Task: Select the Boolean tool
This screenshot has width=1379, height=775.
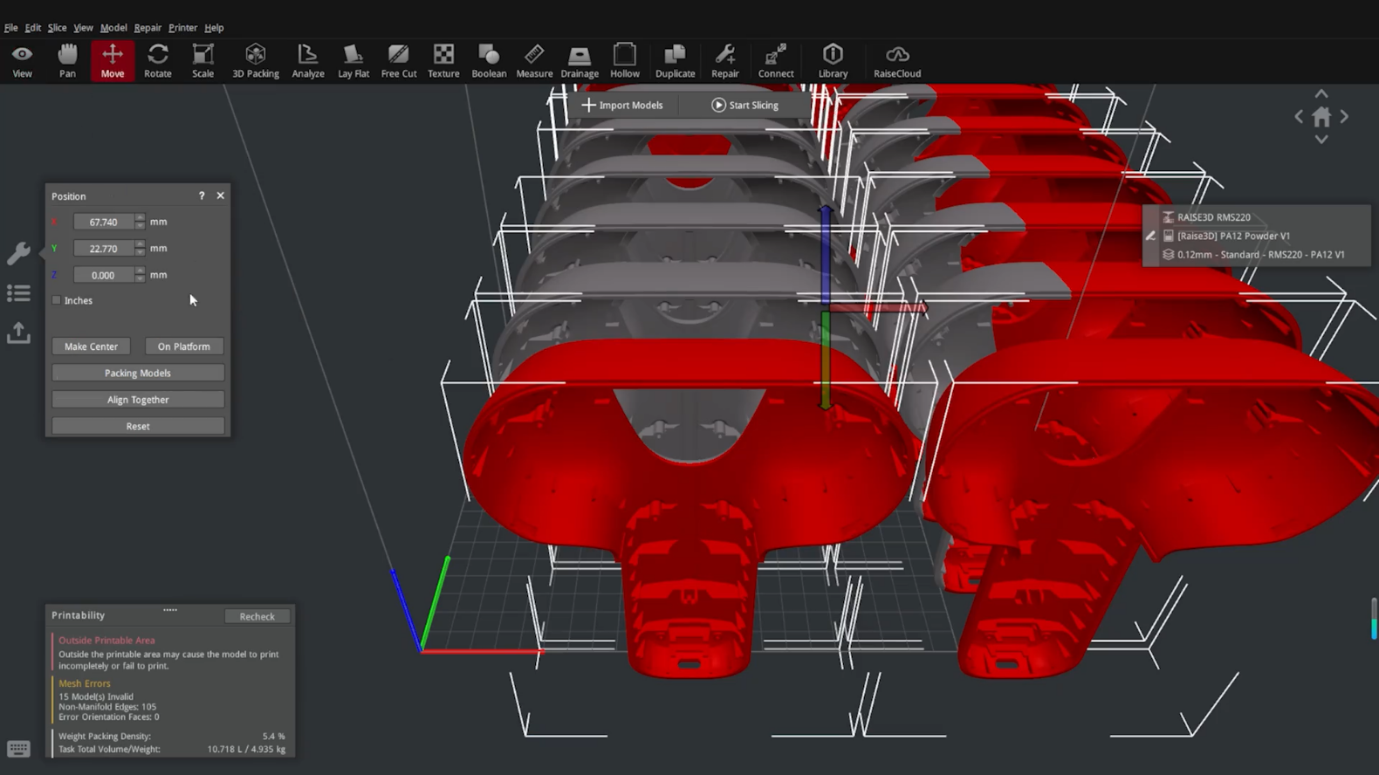Action: (489, 61)
